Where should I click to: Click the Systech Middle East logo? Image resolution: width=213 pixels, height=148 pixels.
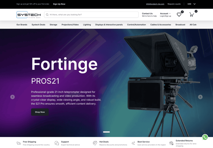pos(28,15)
